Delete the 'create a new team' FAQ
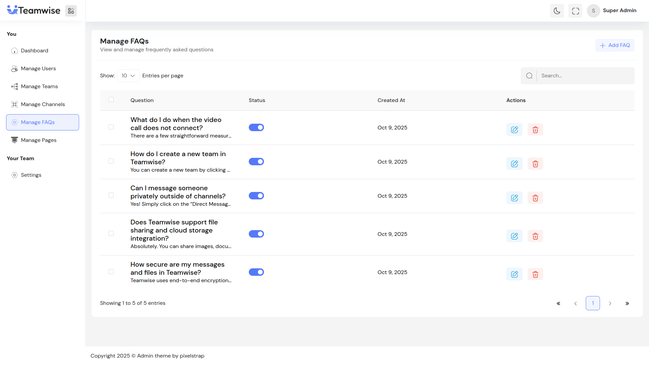The height and width of the screenshot is (365, 649). (x=535, y=164)
